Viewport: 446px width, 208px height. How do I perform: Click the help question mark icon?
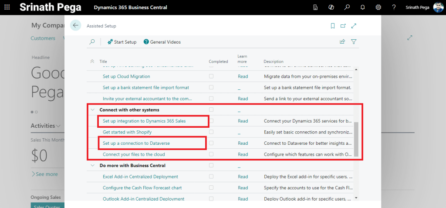tap(394, 7)
